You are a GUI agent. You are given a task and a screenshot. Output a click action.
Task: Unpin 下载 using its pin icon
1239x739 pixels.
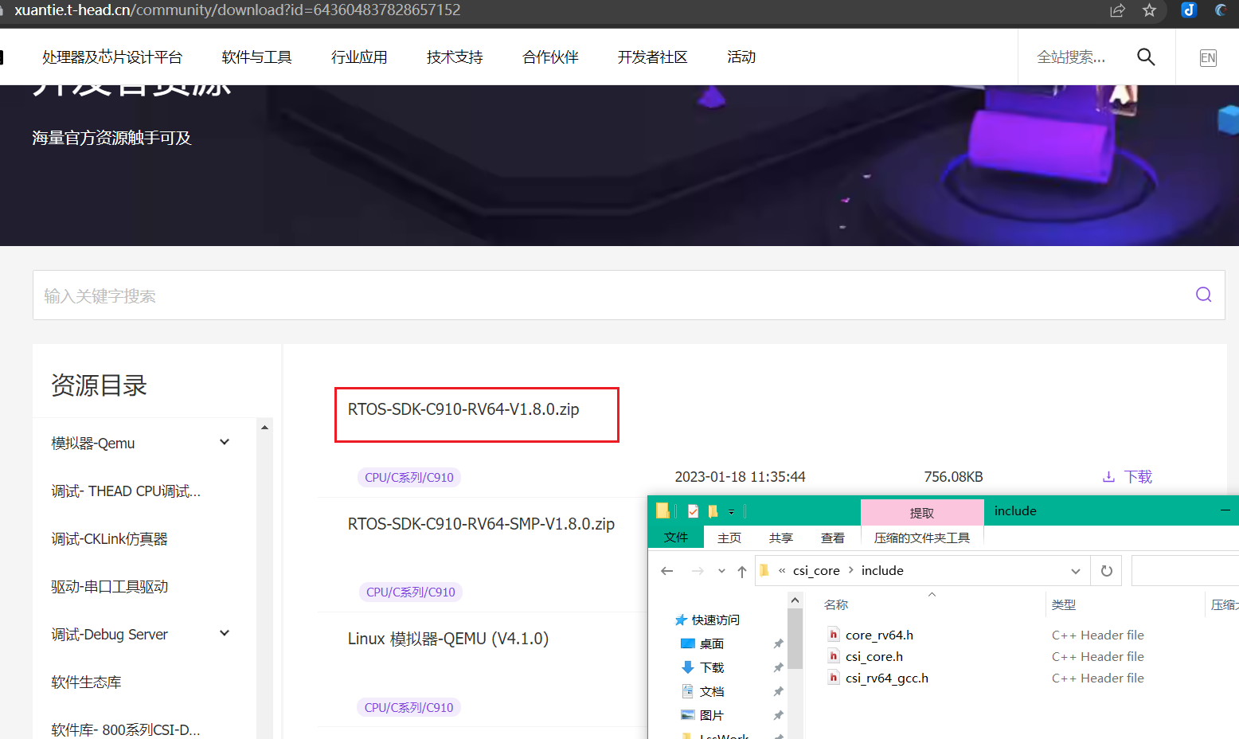coord(778,667)
